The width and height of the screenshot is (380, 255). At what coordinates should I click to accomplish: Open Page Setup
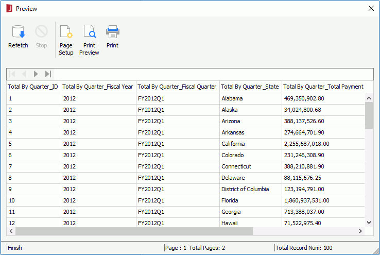coord(66,40)
